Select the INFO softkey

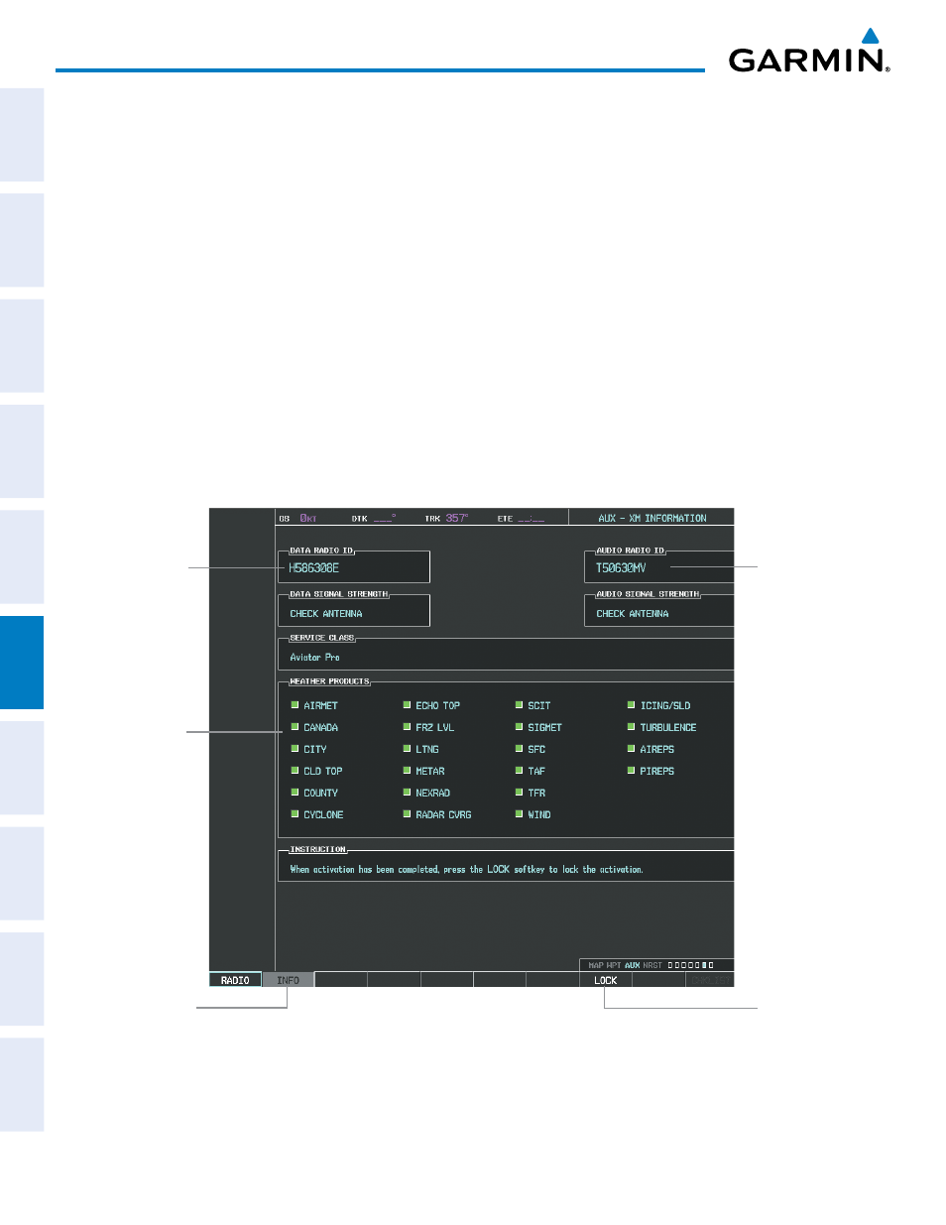[x=288, y=980]
